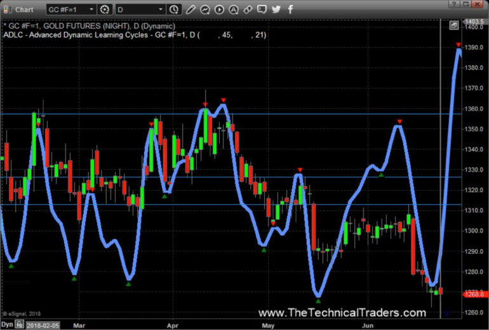
Task: Click the Chart window menu icon
Action: click(x=8, y=10)
